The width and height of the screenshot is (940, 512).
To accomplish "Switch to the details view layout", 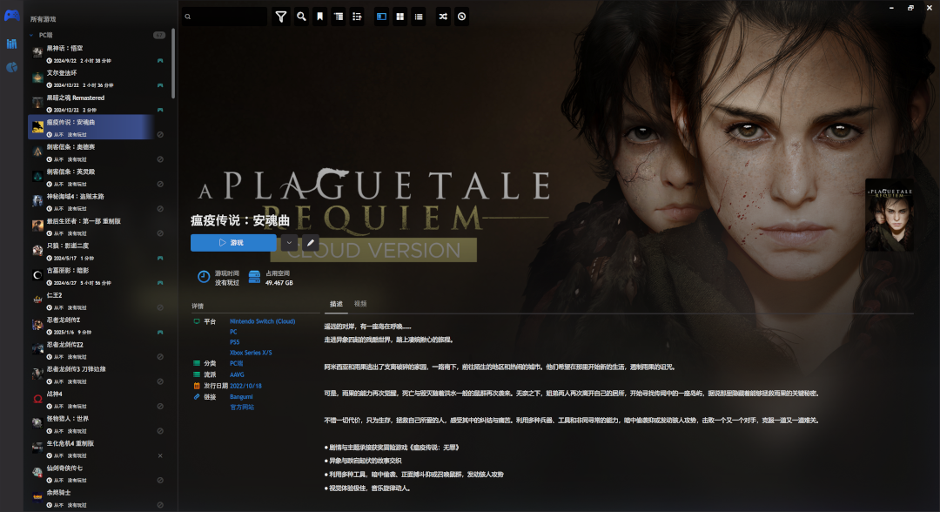I will (x=381, y=17).
